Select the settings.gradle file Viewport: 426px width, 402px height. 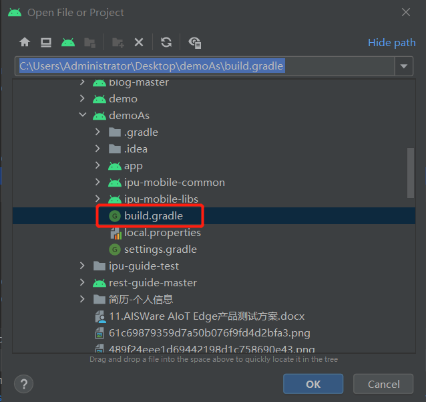(160, 249)
